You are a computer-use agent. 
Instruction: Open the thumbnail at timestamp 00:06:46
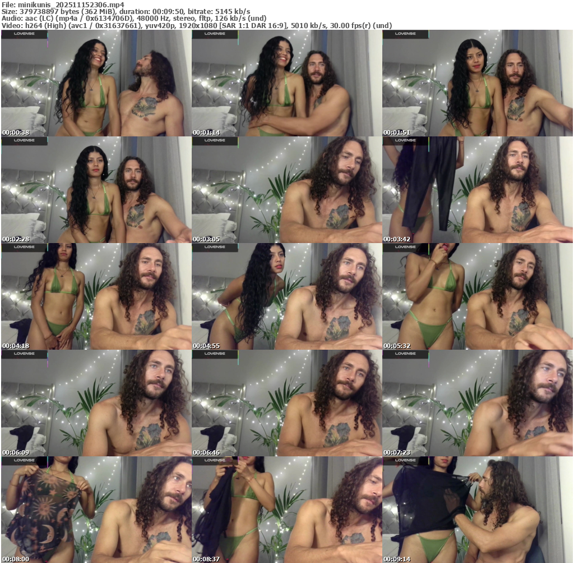[287, 403]
